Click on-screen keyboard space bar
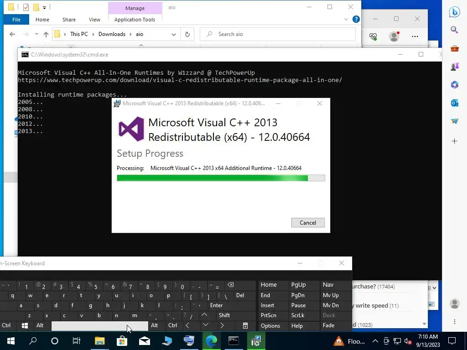Screen dimensions: 467x350 tap(99, 325)
